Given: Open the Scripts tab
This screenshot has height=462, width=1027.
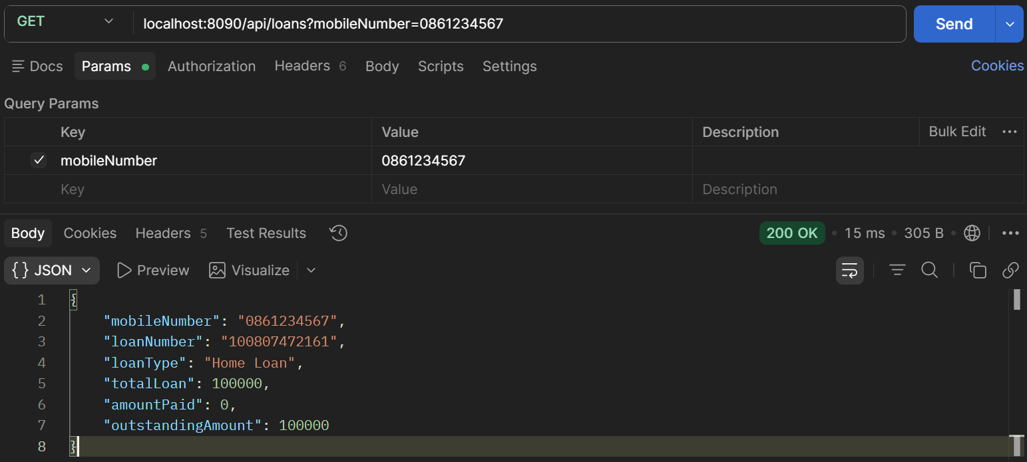Looking at the screenshot, I should [x=441, y=66].
